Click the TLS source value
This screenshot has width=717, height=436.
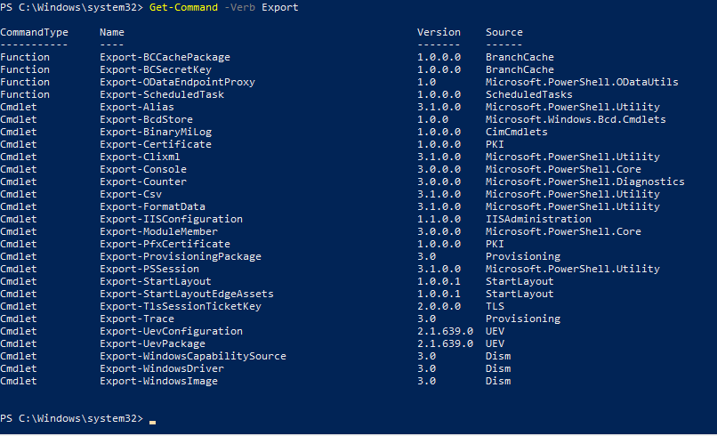tap(495, 306)
